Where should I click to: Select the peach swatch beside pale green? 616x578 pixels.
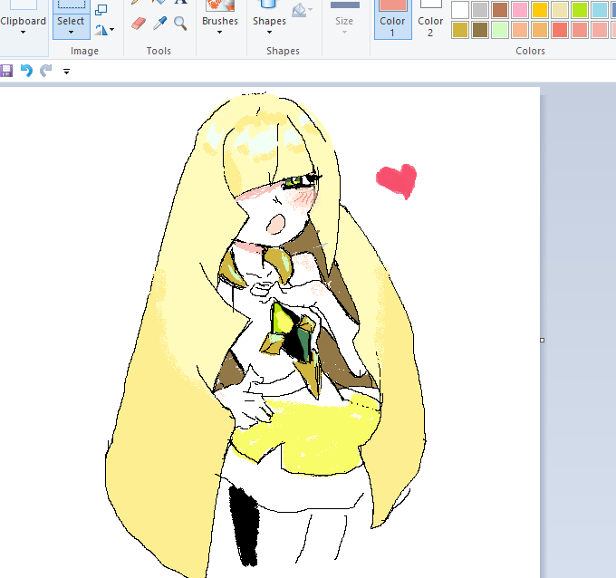[x=520, y=30]
